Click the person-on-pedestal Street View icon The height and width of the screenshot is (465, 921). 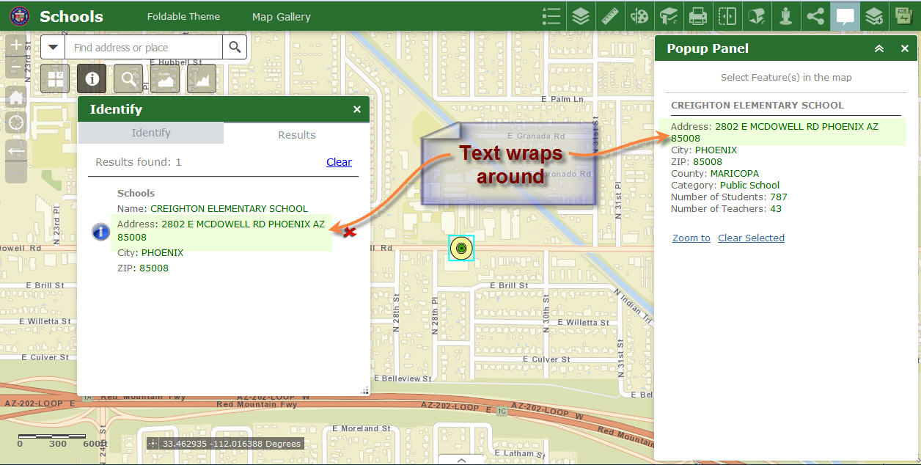[786, 16]
